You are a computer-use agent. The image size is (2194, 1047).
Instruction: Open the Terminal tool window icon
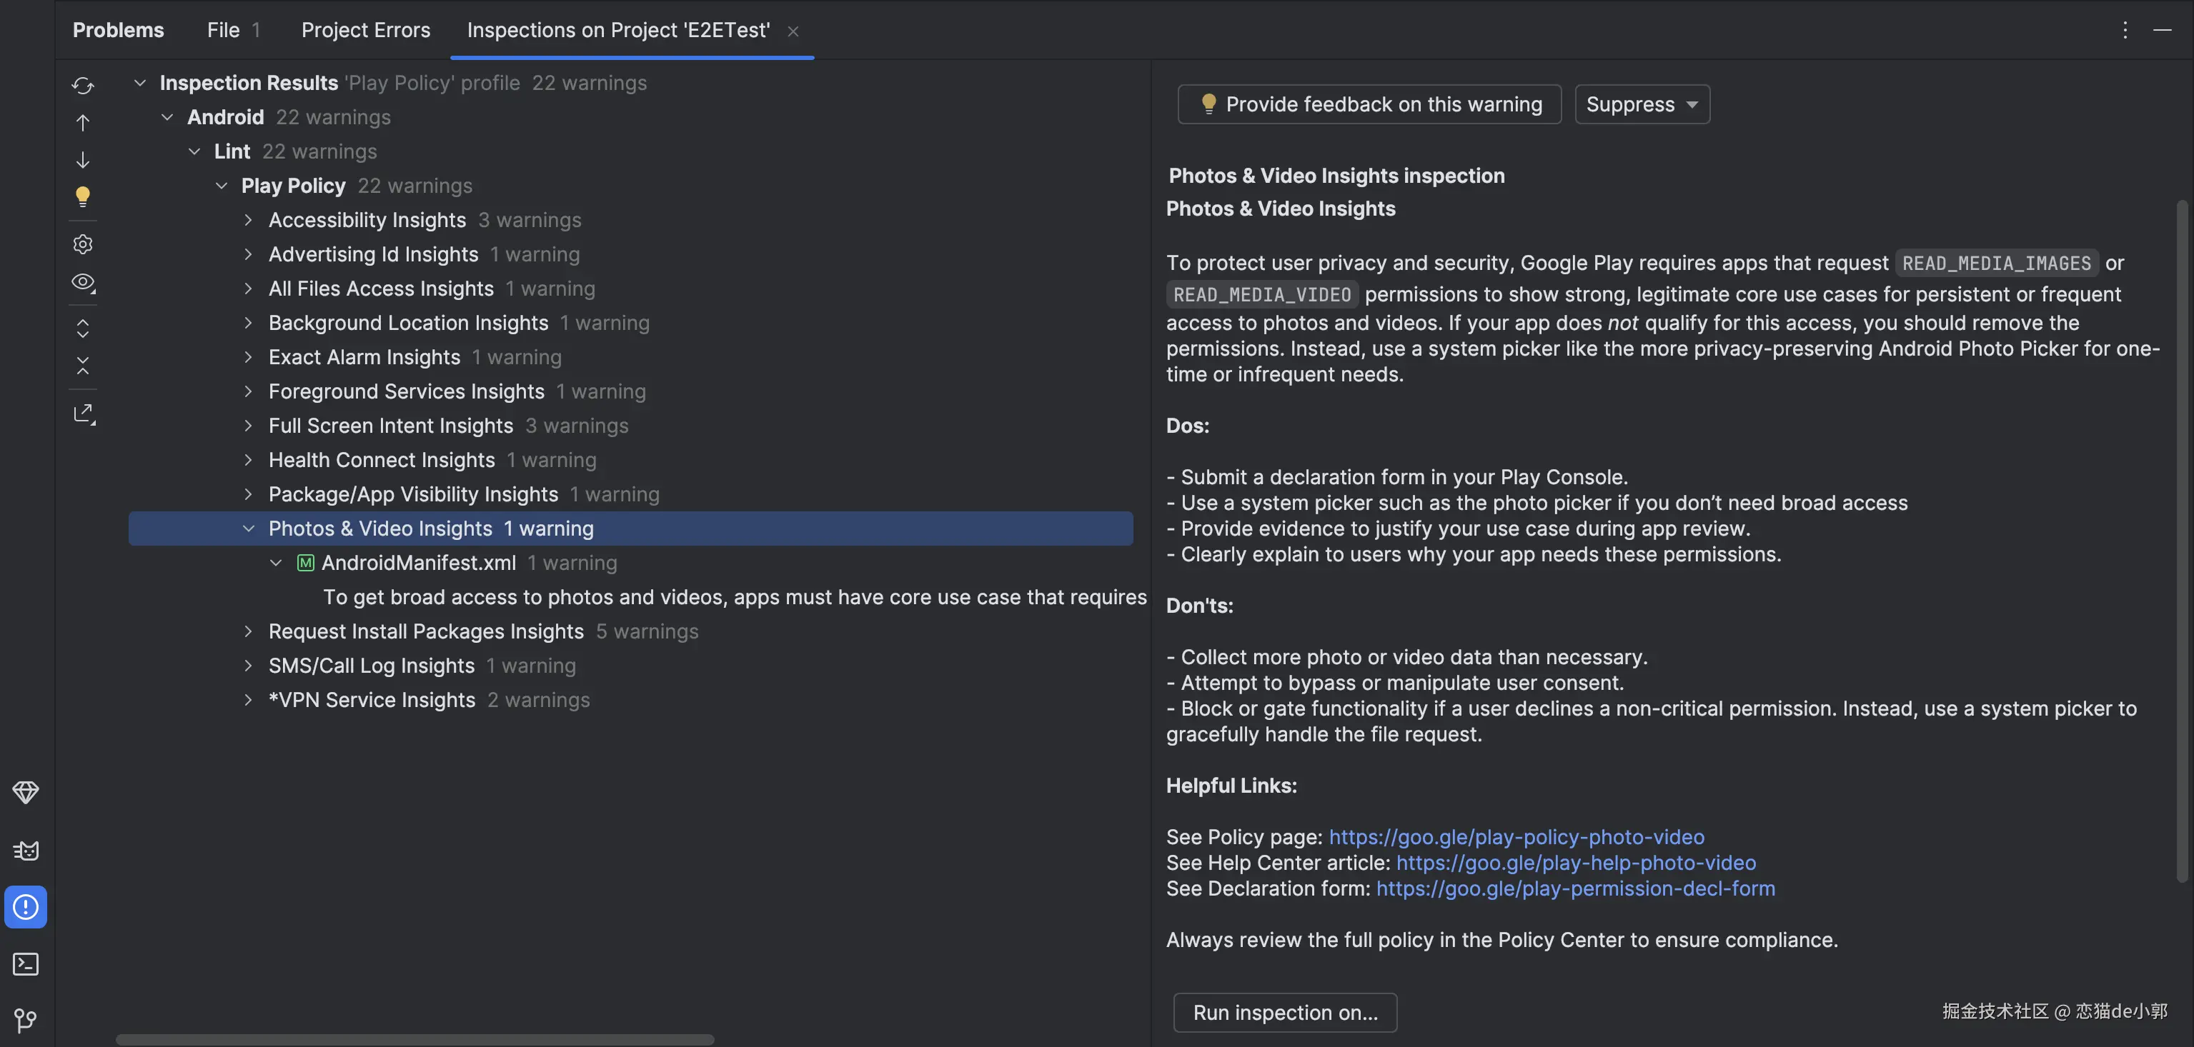point(26,963)
